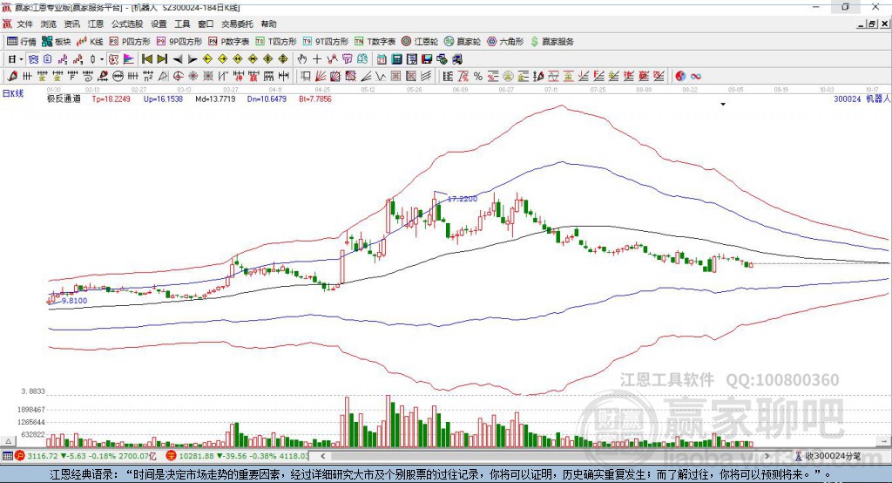
Task: Click the 极反通道 indicator label
Action: click(x=64, y=99)
